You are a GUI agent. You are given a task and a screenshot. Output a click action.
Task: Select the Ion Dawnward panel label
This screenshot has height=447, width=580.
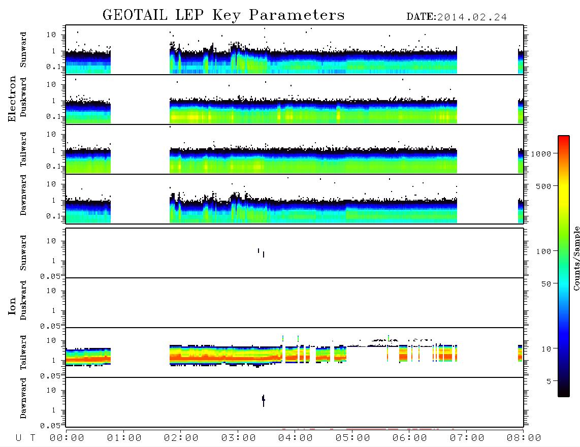pyautogui.click(x=23, y=398)
